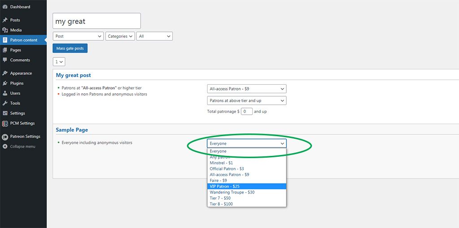Click the Posts pushpin icon
Screen dimensions: 459x228
(x=4, y=20)
